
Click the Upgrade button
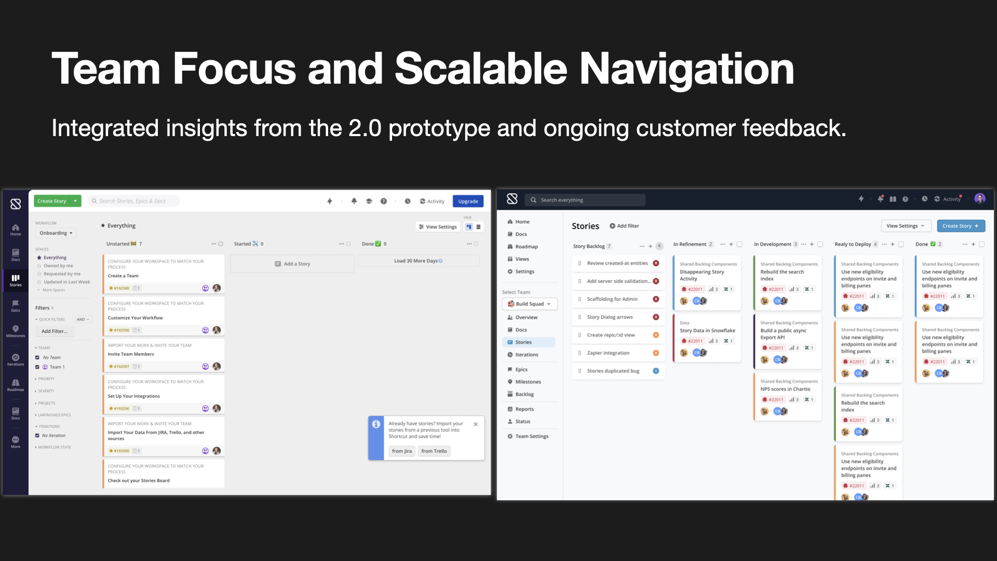468,201
